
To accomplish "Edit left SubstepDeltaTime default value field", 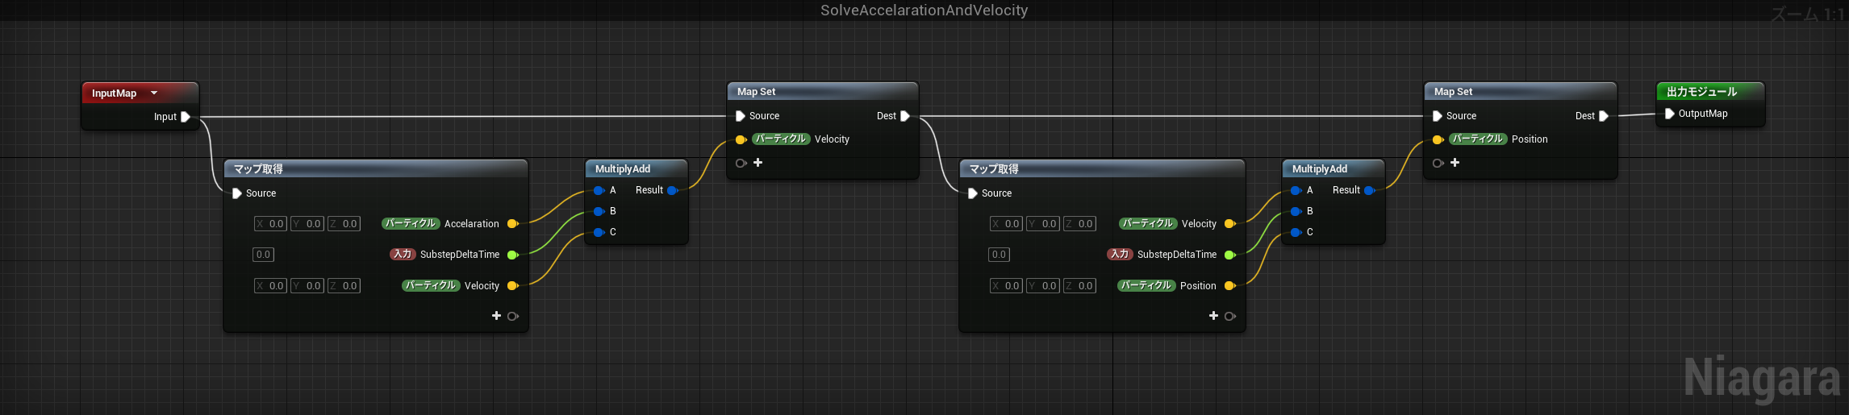I will (x=263, y=255).
